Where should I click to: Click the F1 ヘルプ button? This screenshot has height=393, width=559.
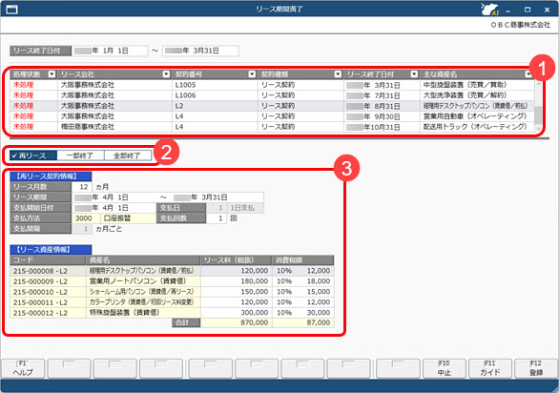23,368
